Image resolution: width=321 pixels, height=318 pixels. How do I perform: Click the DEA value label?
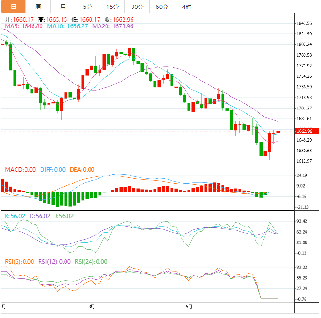tap(82, 170)
